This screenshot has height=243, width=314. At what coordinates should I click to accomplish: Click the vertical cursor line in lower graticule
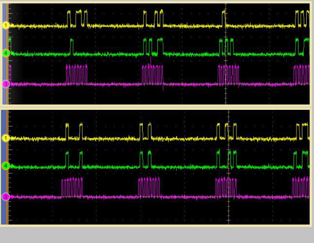tap(229, 167)
